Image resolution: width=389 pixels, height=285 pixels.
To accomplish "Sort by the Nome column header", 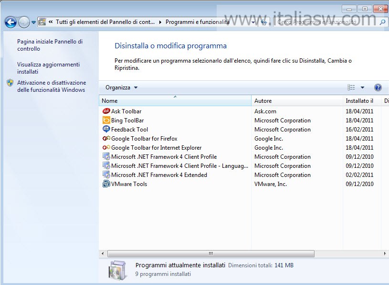I will click(x=175, y=100).
